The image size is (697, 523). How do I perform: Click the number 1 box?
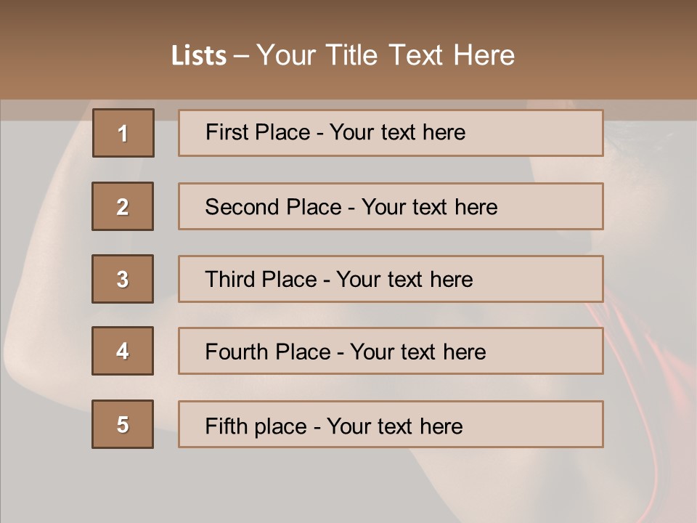pyautogui.click(x=123, y=133)
